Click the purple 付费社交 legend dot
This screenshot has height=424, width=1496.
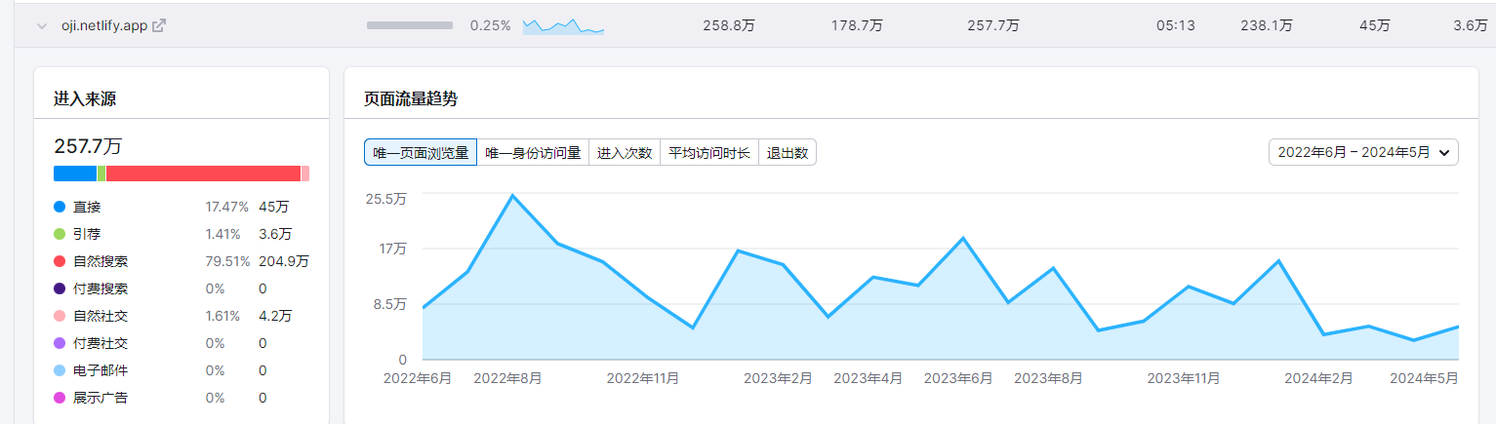(60, 343)
